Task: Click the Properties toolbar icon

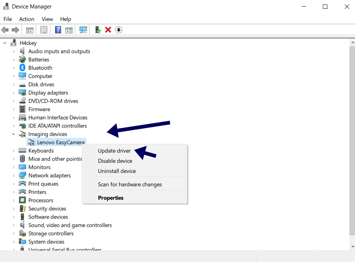Action: click(x=44, y=30)
